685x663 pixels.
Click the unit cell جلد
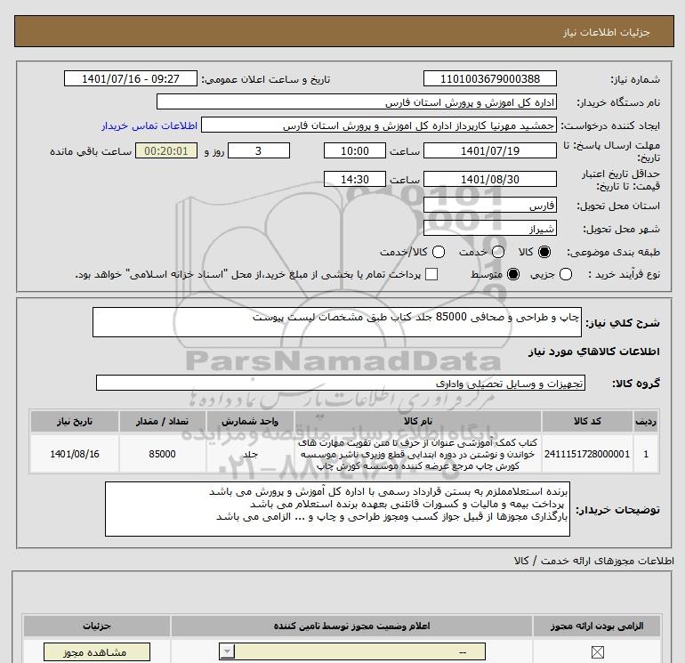[x=250, y=454]
